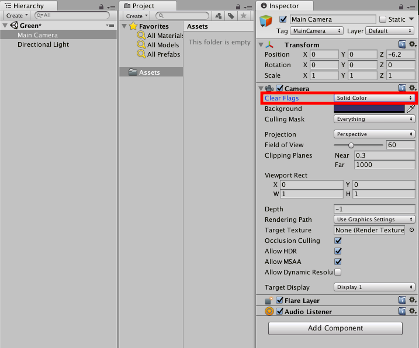The image size is (419, 348).
Task: Click the Background color swatch
Action: [369, 109]
